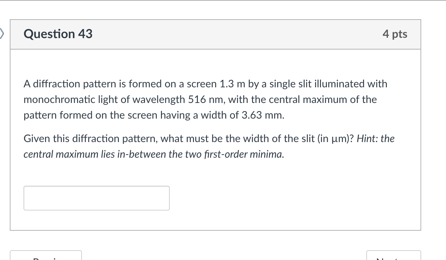Click the points value in the header
This screenshot has width=446, height=260.
click(395, 34)
